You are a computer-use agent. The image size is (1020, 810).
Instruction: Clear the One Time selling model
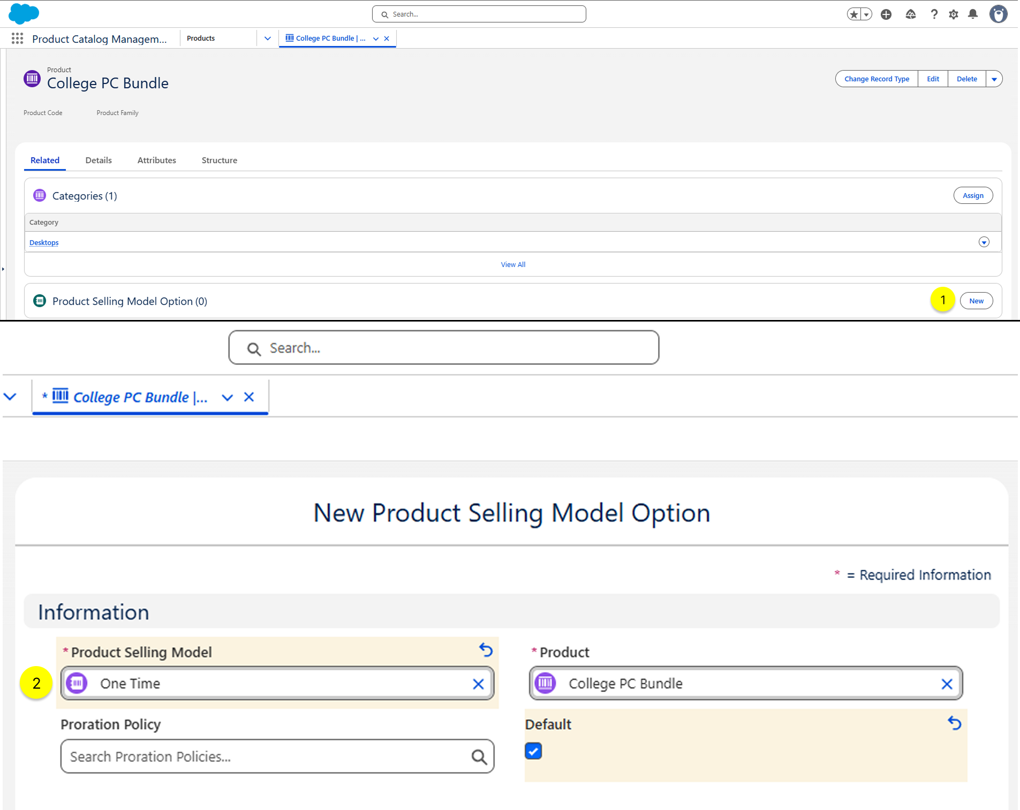click(478, 684)
